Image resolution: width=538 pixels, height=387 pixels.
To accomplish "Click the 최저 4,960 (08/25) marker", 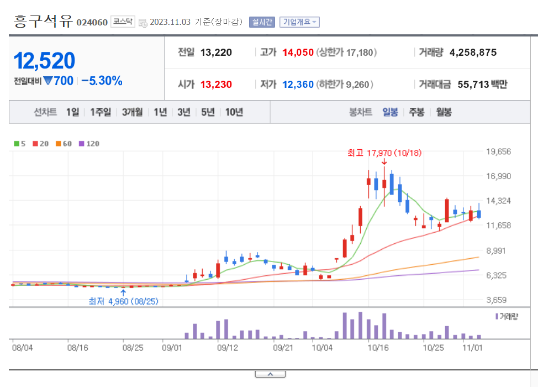I will tap(124, 301).
